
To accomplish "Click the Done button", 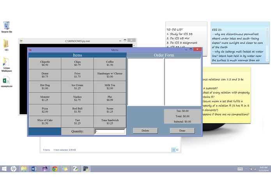I will tap(182, 131).
